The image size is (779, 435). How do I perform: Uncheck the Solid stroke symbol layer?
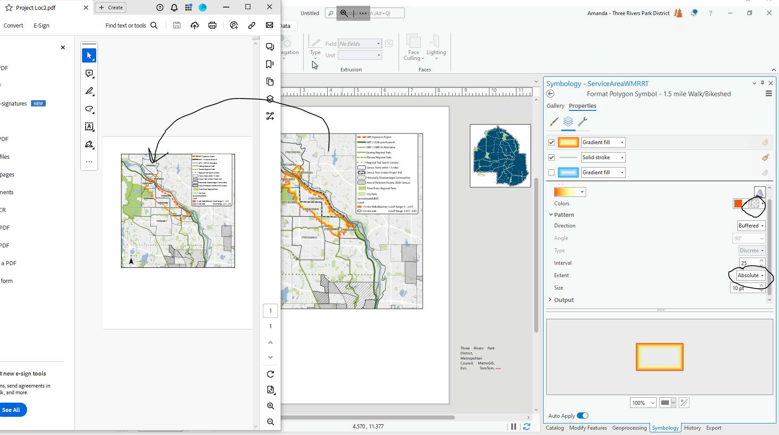point(551,157)
